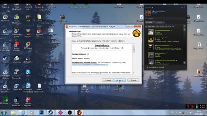Select the LifeFrame desktop icon
The height and width of the screenshot is (116, 207).
(5, 32)
